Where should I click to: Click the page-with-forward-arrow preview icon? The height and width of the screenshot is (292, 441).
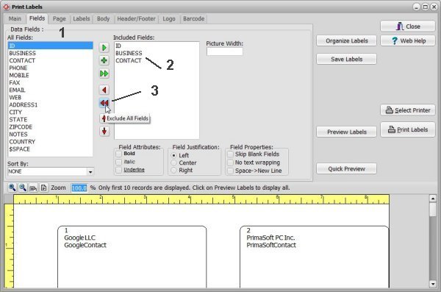coord(43,188)
